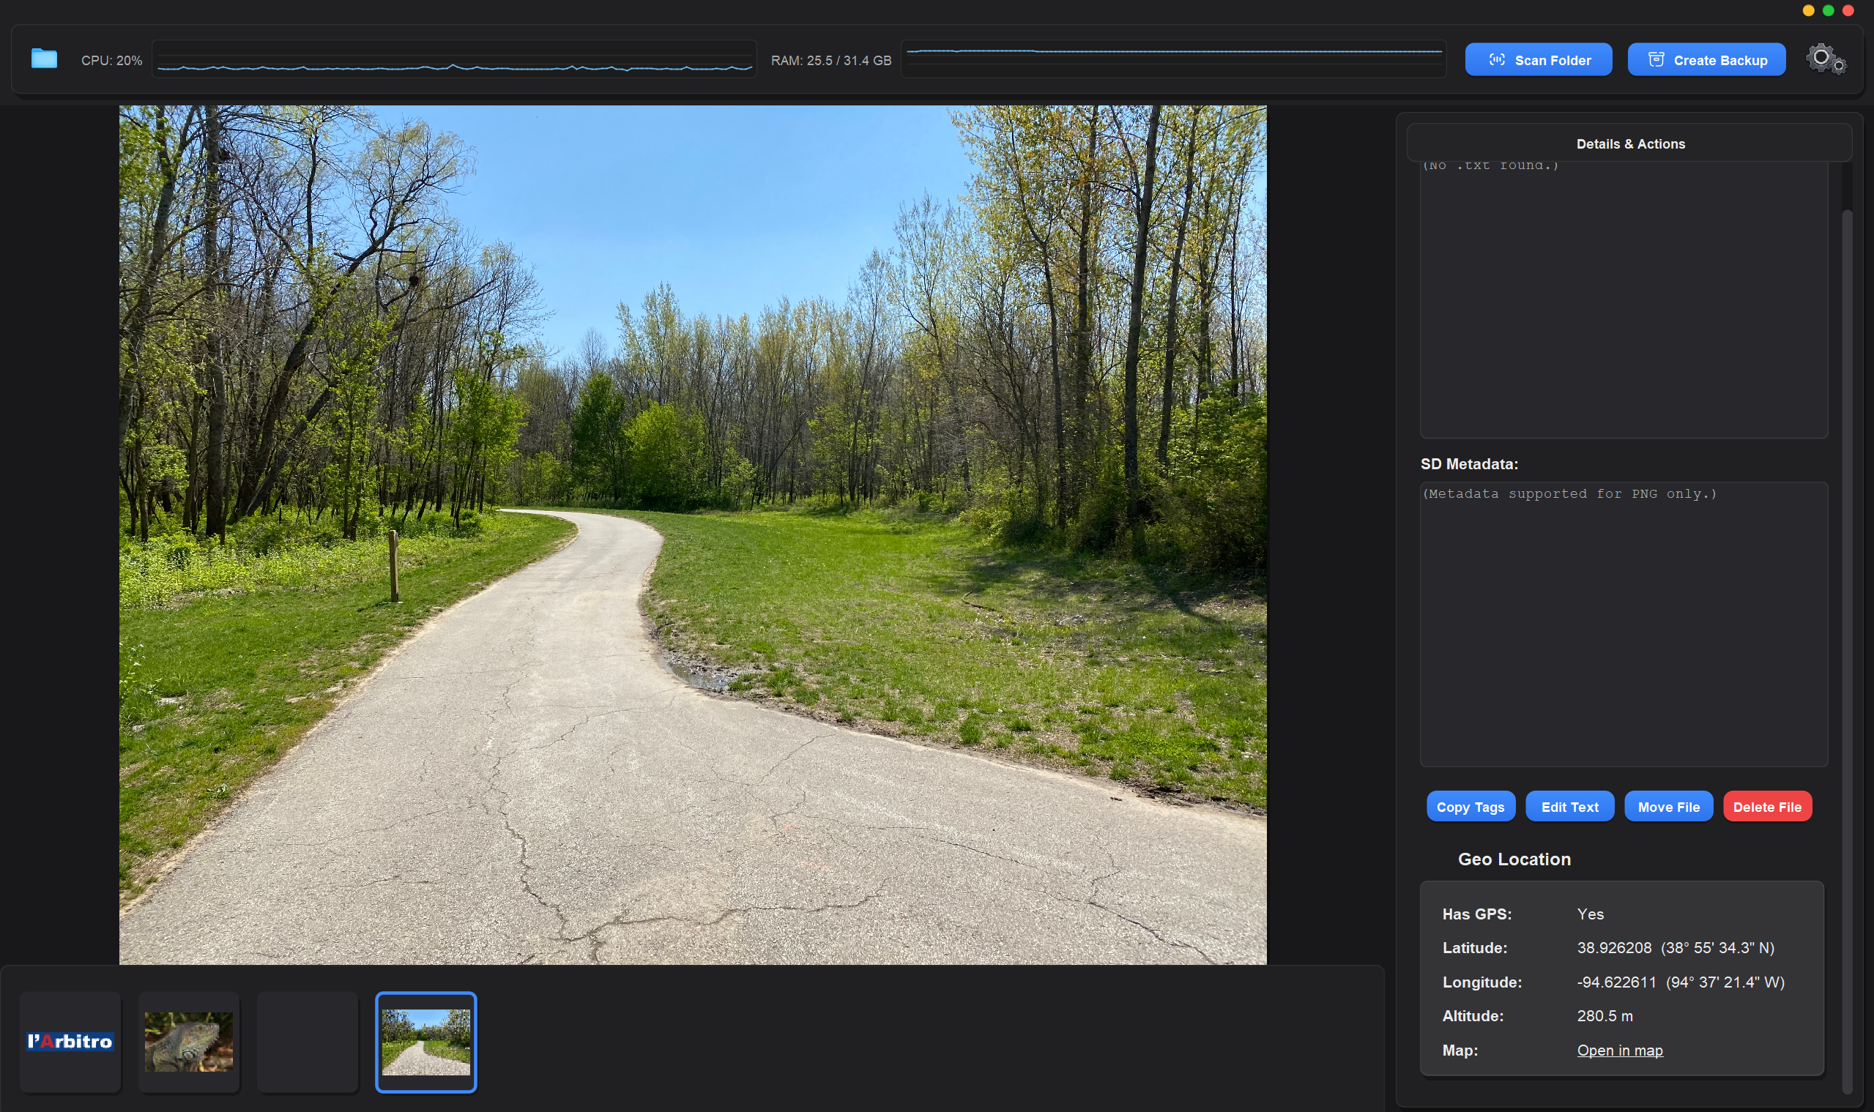Screen dimensions: 1874x1112
Task: Click the Details & Actions header tab
Action: coord(1629,143)
